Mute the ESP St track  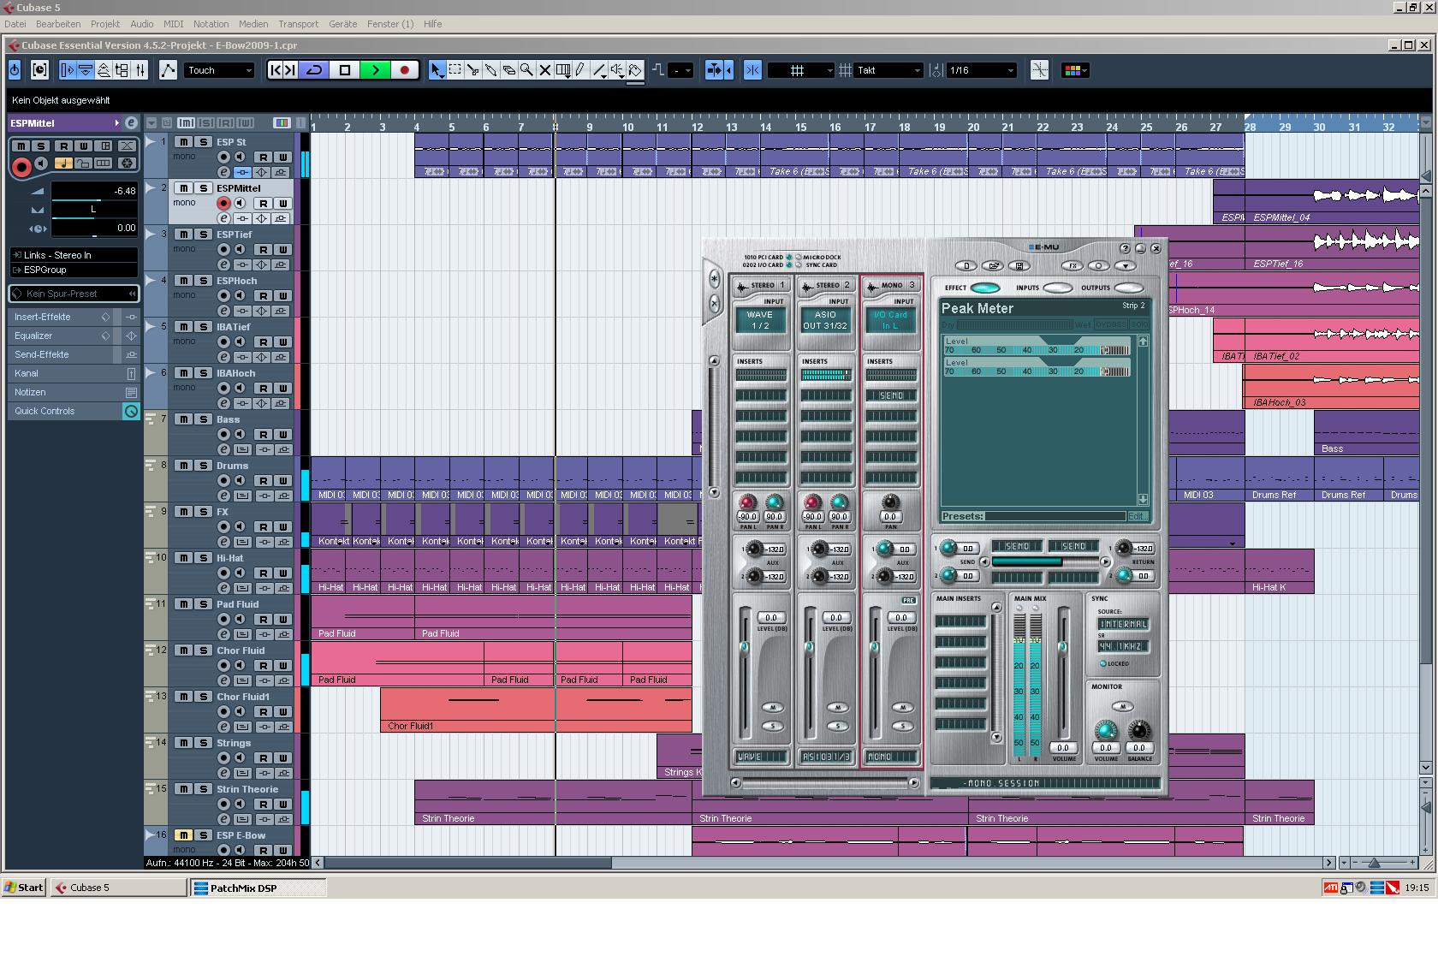183,142
